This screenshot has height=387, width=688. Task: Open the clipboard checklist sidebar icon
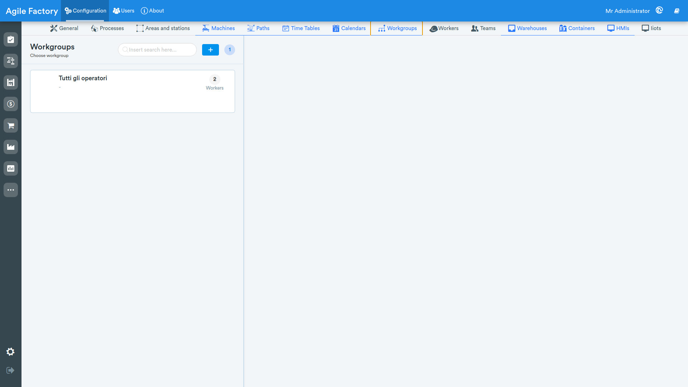point(11,39)
